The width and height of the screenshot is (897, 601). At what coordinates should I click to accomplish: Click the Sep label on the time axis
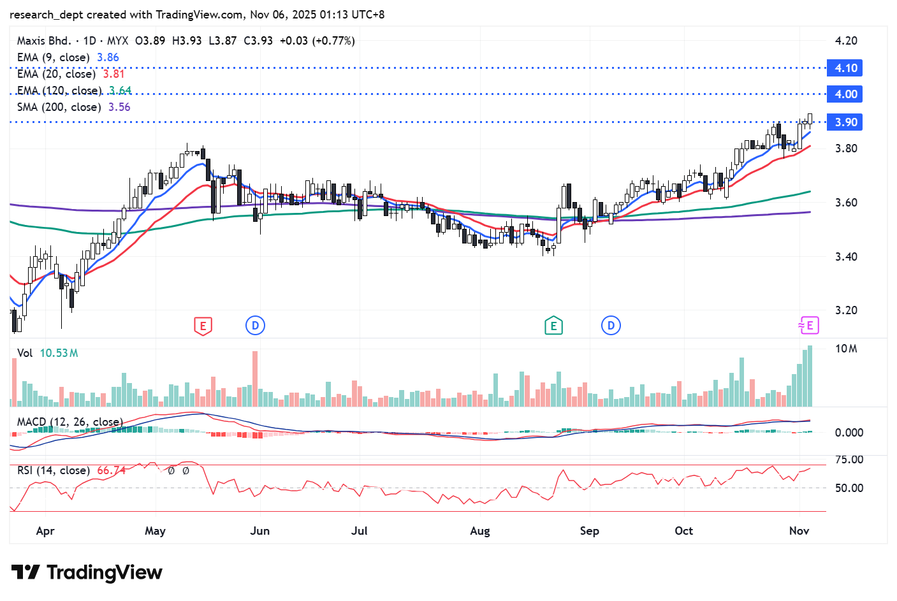(x=589, y=531)
